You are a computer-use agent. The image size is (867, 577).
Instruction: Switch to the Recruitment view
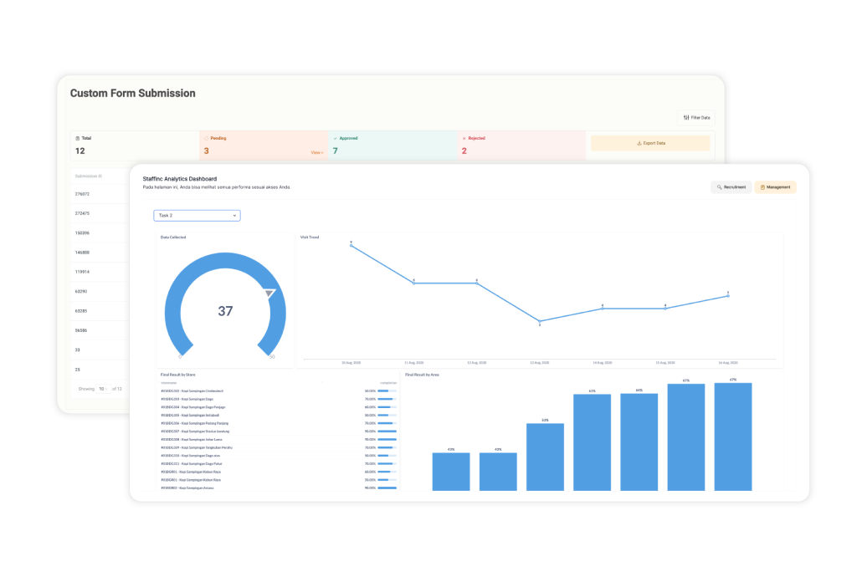tap(731, 187)
